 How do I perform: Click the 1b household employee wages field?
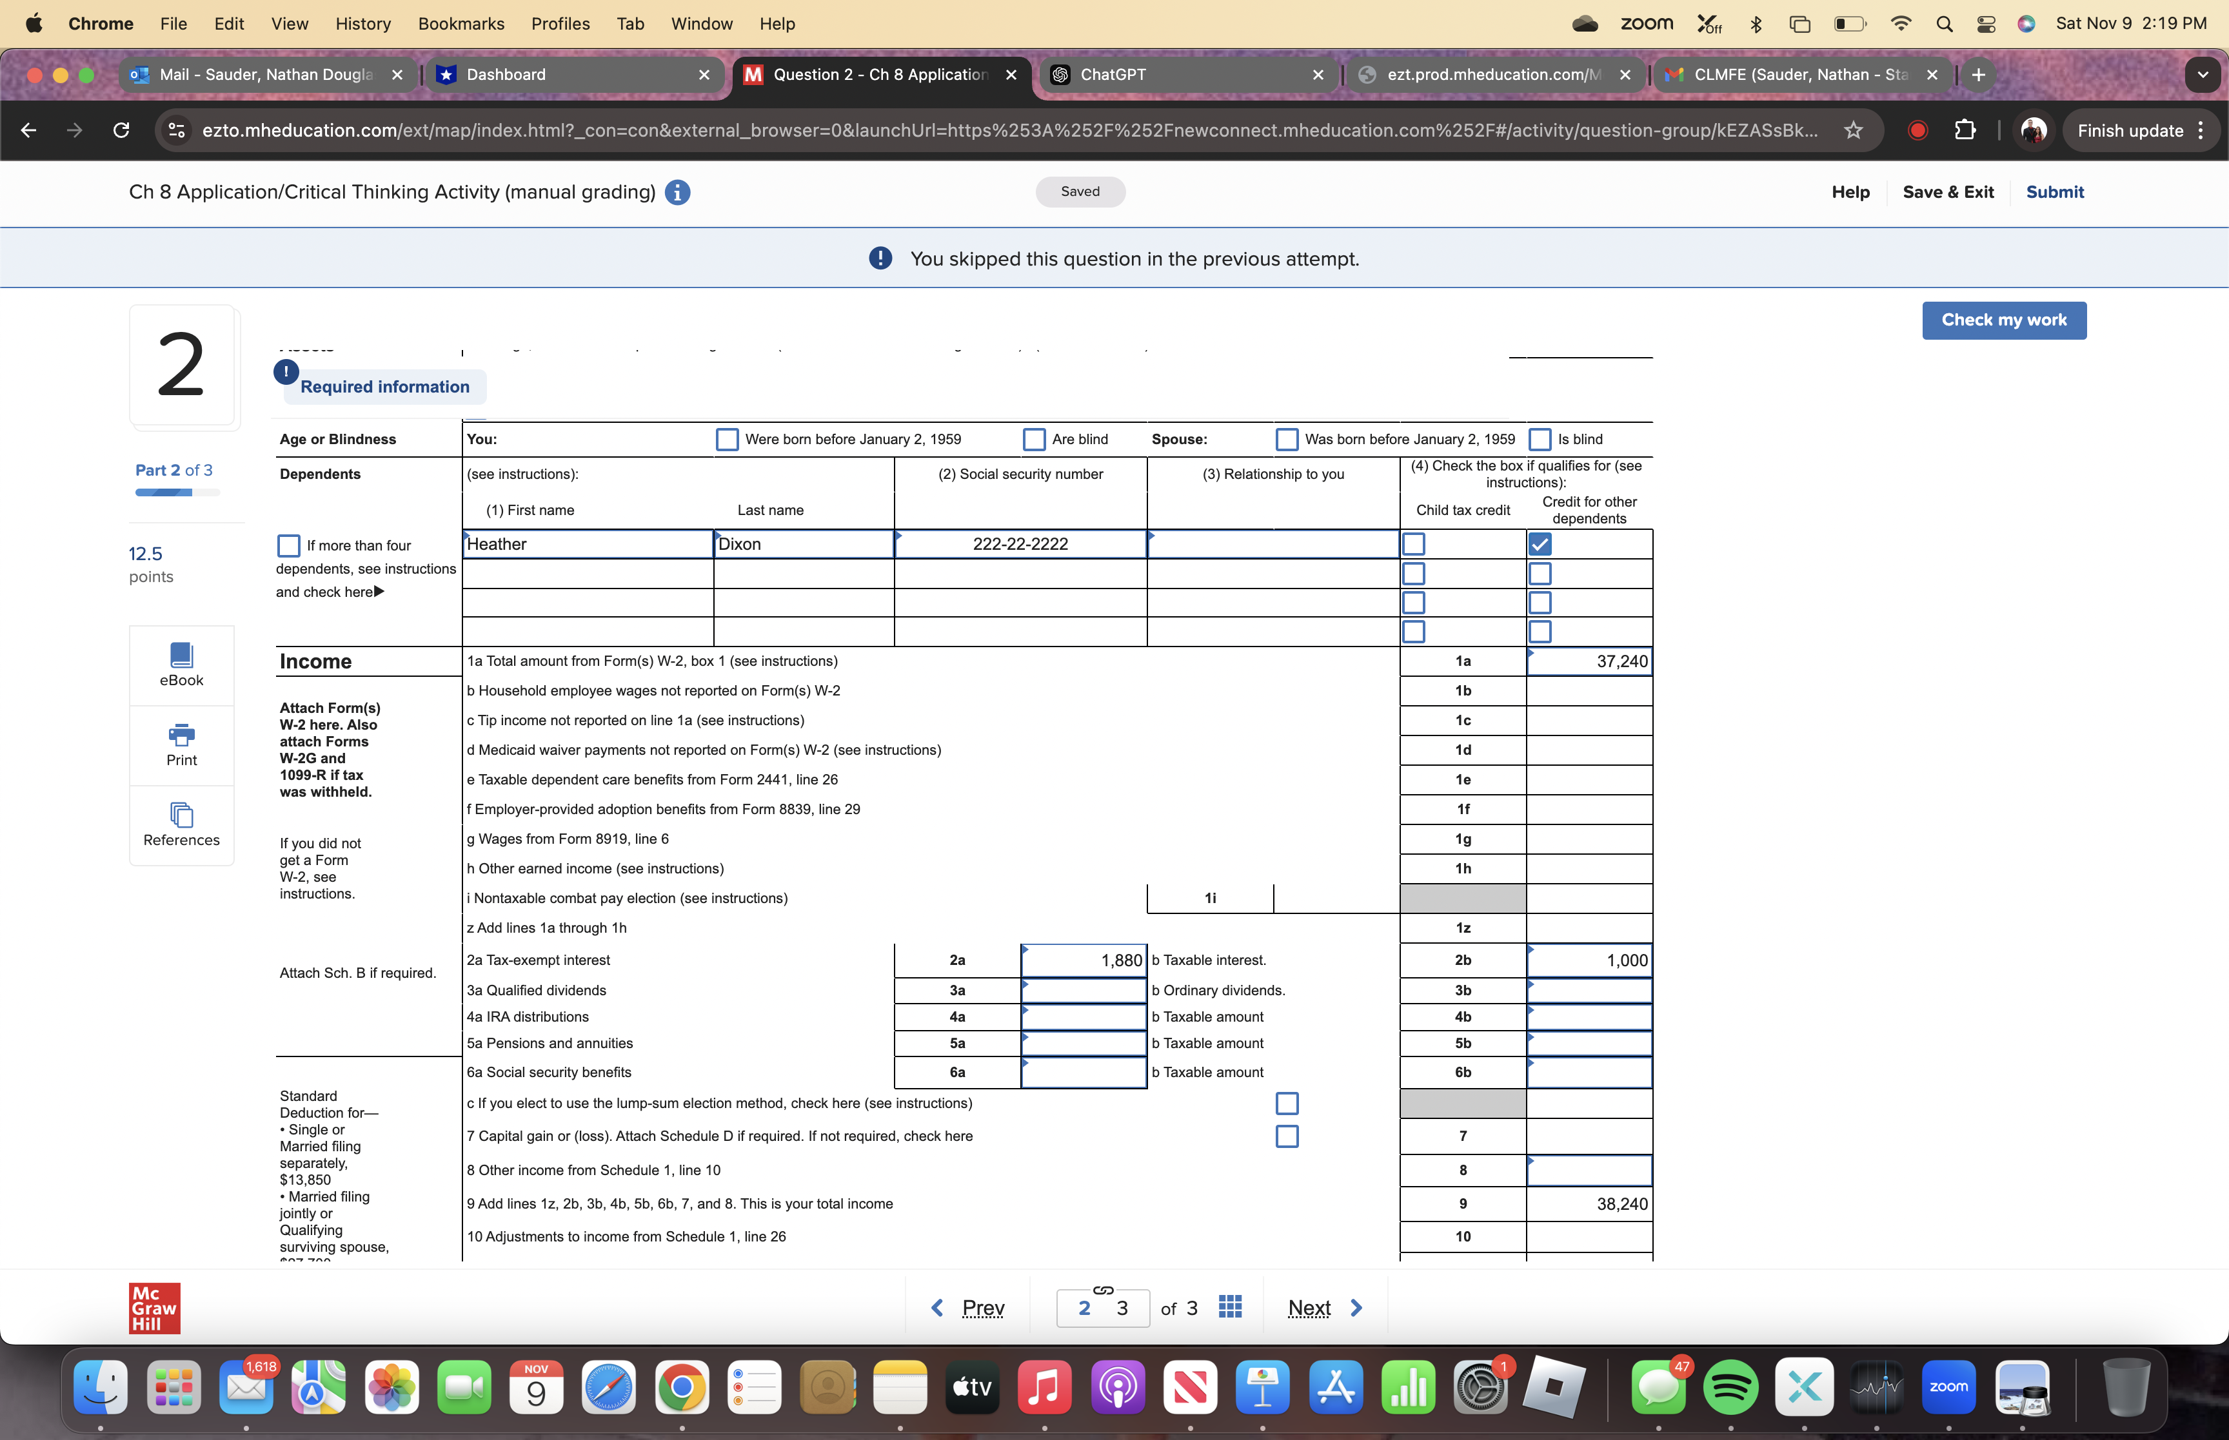pos(1589,690)
